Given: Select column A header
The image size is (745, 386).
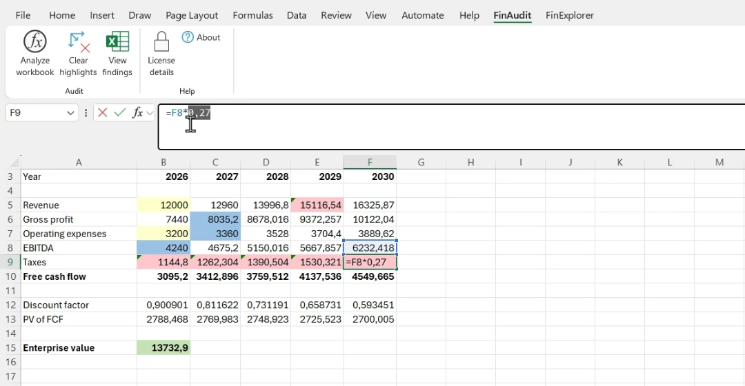Looking at the screenshot, I should click(79, 163).
